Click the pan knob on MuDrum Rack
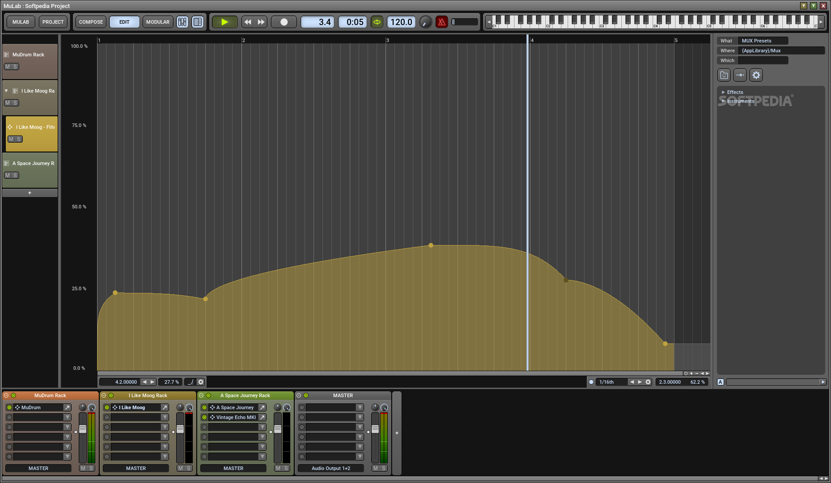 pos(82,407)
